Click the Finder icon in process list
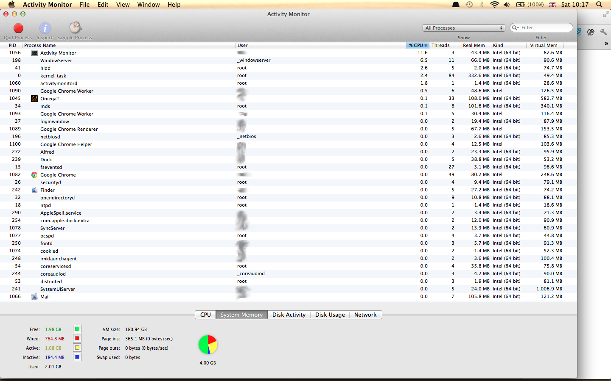 34,190
